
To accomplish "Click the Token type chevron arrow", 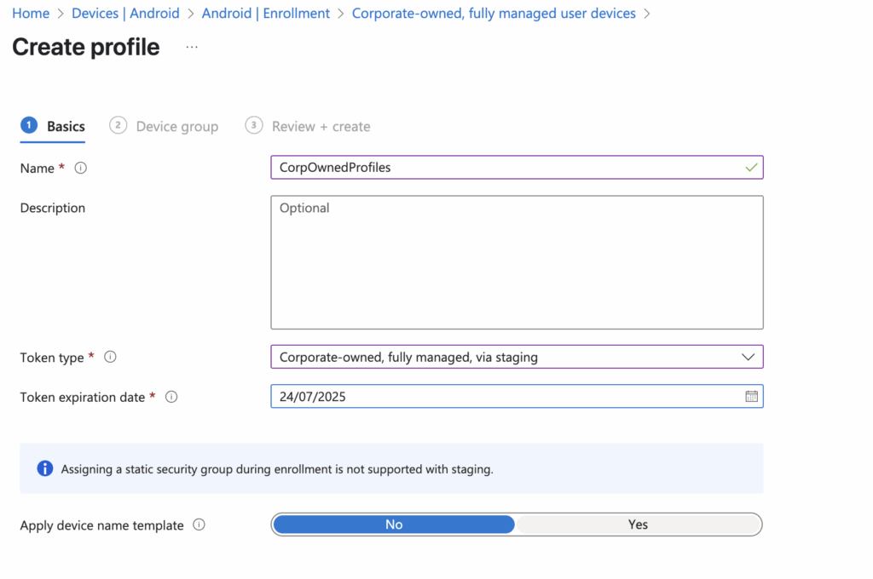I will [x=748, y=358].
